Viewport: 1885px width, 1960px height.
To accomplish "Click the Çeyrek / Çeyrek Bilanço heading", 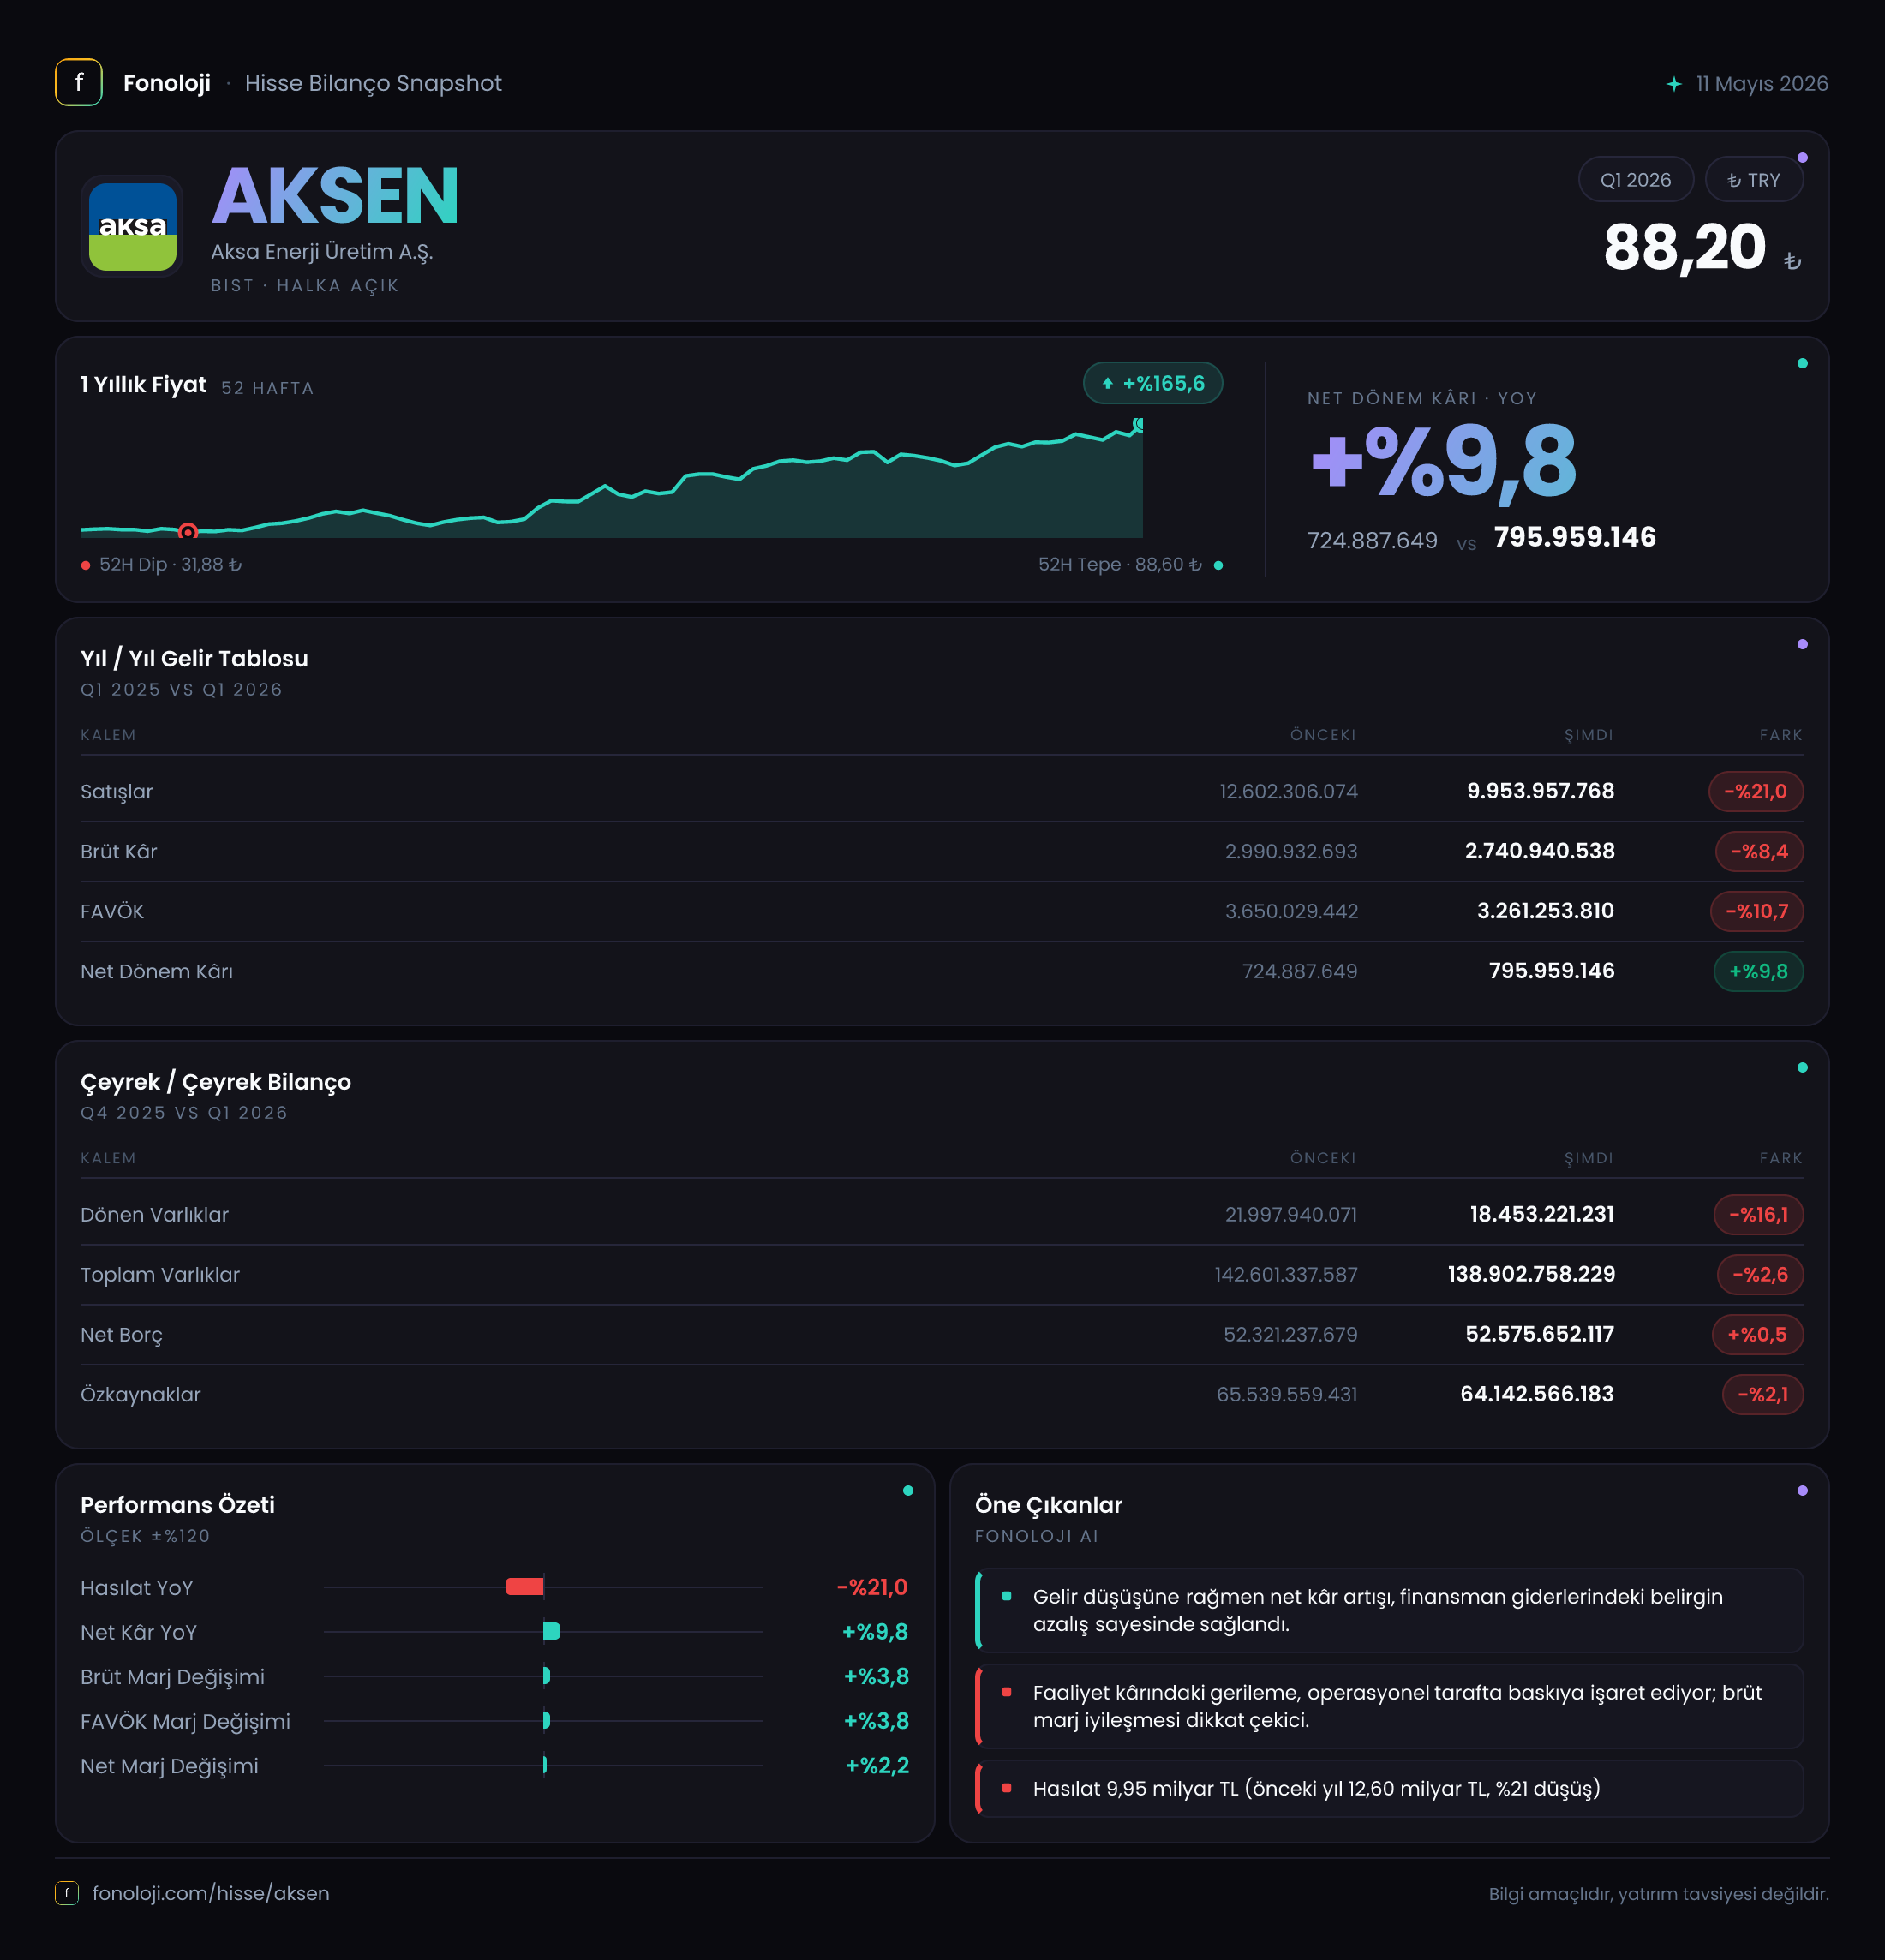I will pyautogui.click(x=216, y=1082).
